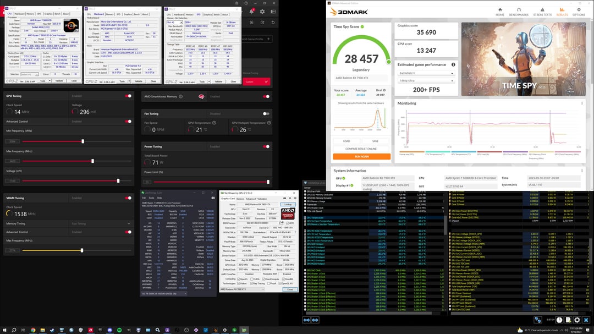The width and height of the screenshot is (594, 334).
Task: Open GPU selection dropdown in GPU-Z
Action: 242,289
